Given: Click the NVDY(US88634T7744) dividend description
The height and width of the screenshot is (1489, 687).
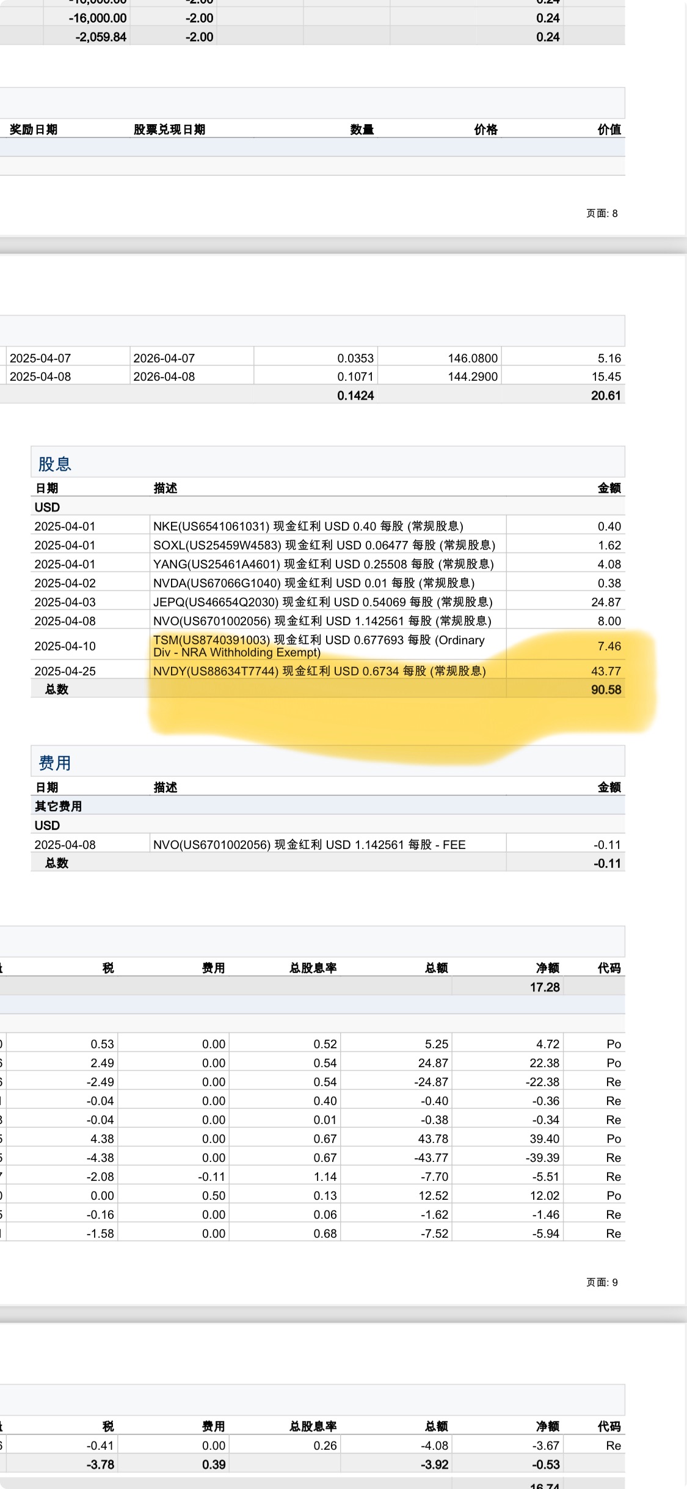Looking at the screenshot, I should pyautogui.click(x=319, y=671).
